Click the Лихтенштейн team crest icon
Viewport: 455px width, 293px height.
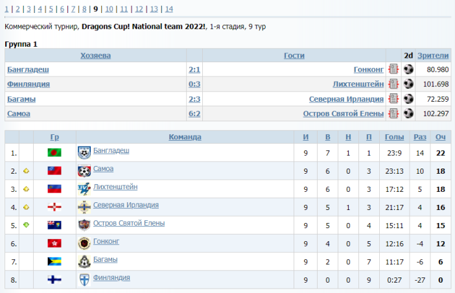click(84, 189)
